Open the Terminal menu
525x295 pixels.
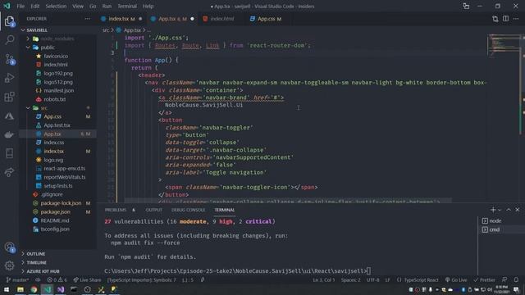pos(127,6)
